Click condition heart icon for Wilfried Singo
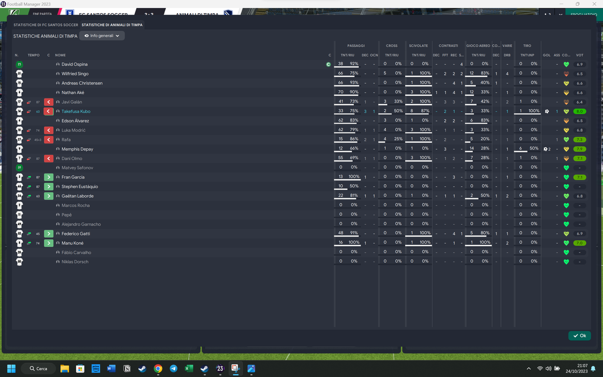This screenshot has height=377, width=603. coord(566,74)
